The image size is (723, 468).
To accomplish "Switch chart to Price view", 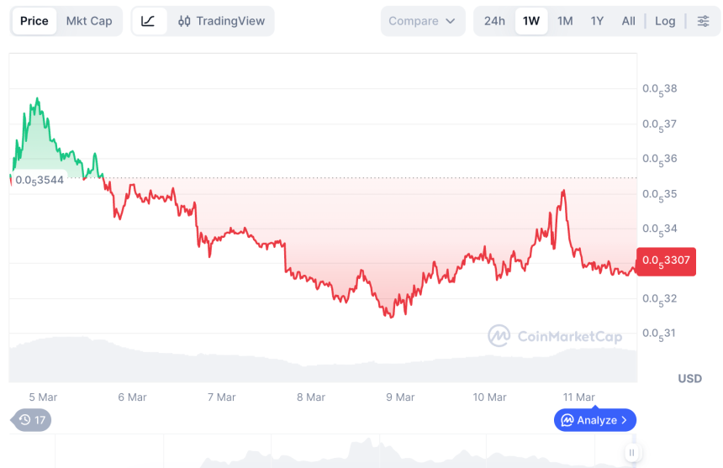I will [x=34, y=21].
